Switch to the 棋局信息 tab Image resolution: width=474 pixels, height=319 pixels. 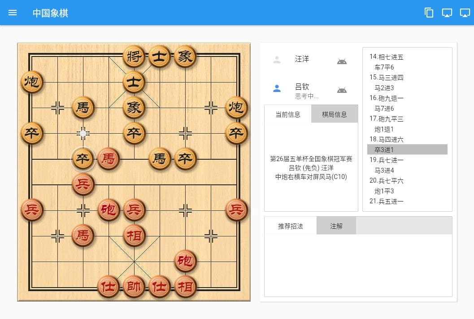click(335, 114)
